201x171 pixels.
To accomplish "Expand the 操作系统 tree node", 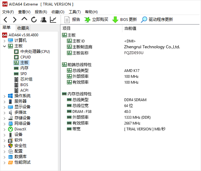I will (x=5, y=96).
